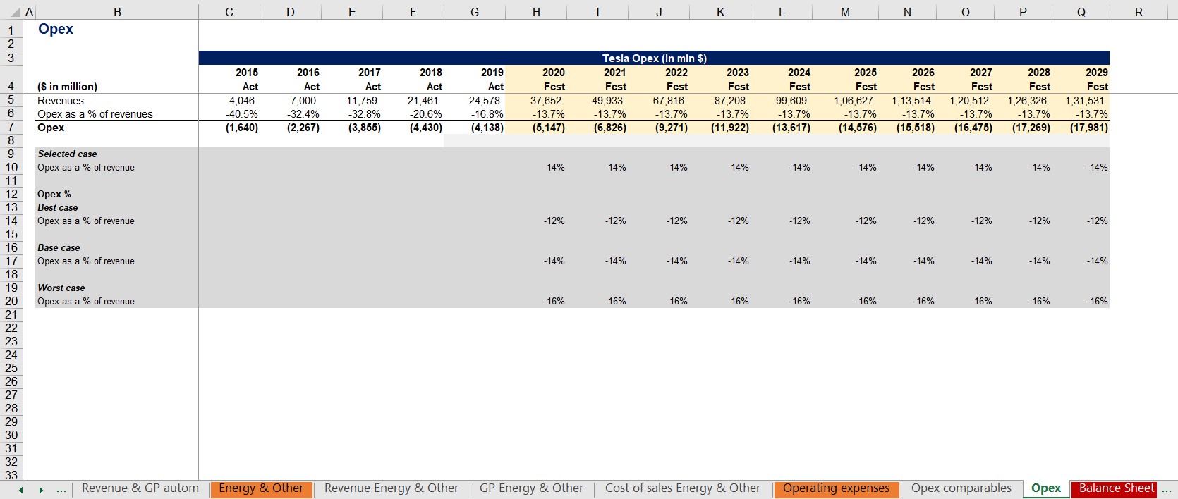Click the bold Opex label in row 7
The width and height of the screenshot is (1178, 499).
pyautogui.click(x=51, y=128)
